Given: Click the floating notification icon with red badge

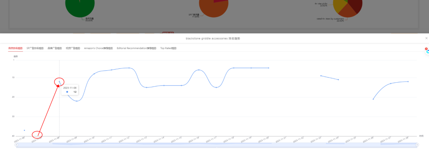Looking at the screenshot, I should click(427, 51).
